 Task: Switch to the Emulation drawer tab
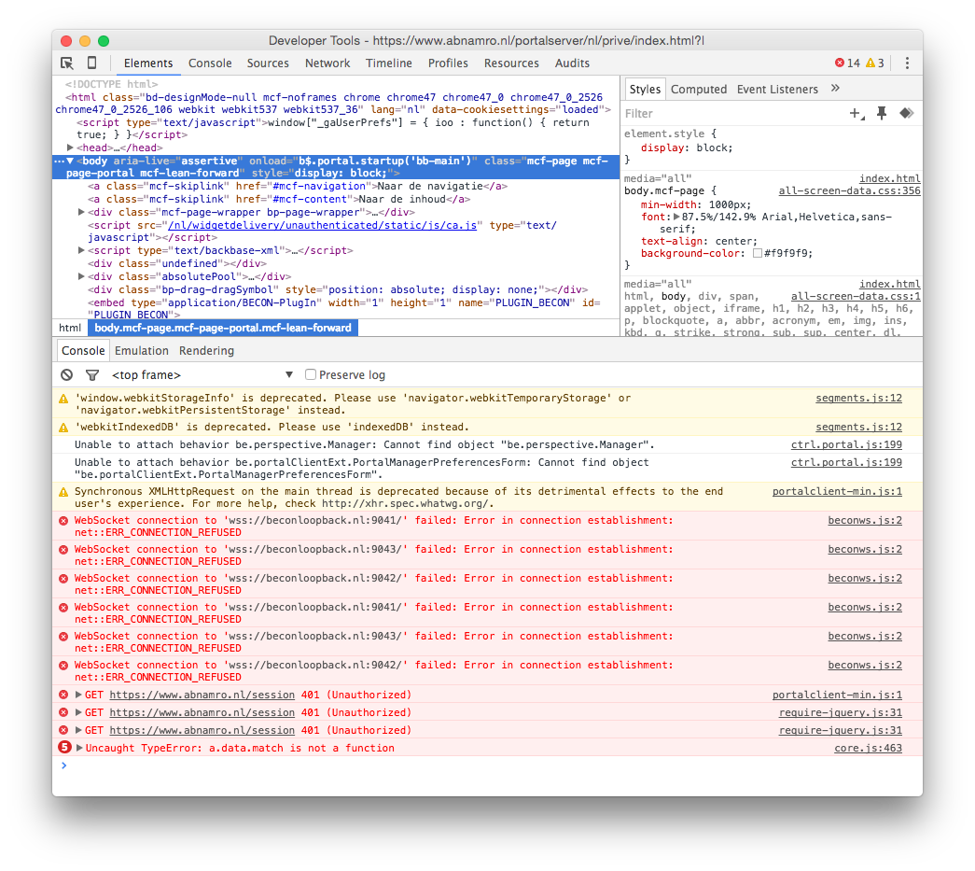[142, 351]
